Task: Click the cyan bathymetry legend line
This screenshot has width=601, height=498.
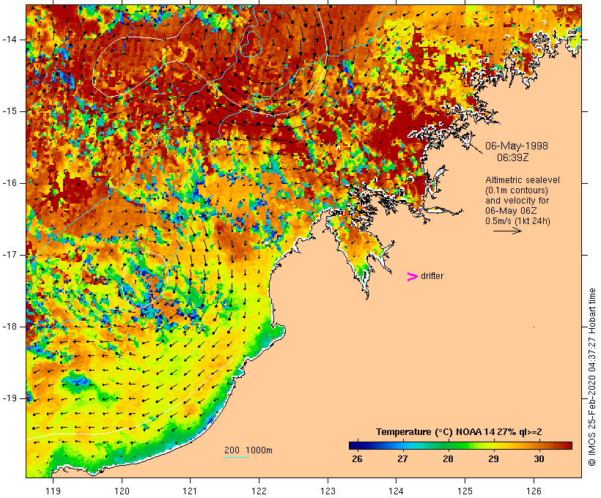Action: (237, 457)
